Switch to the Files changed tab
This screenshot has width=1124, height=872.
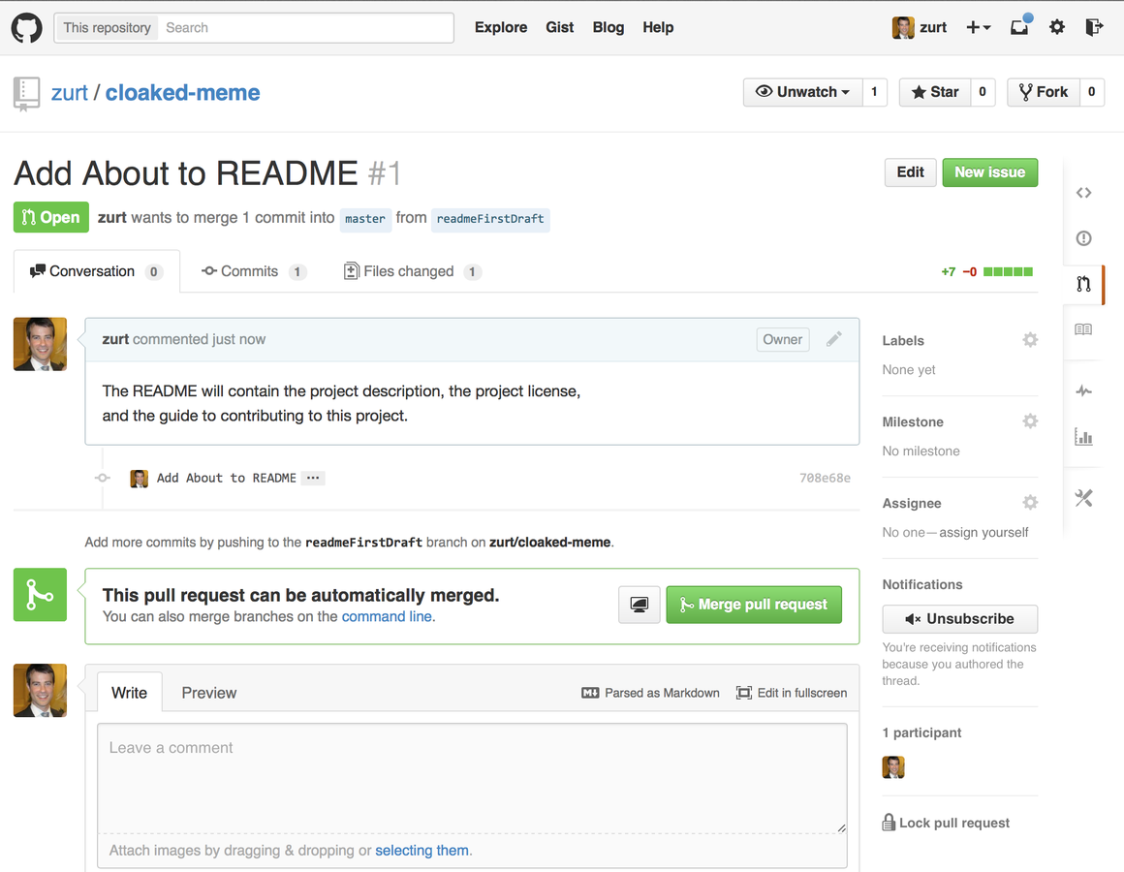[x=412, y=271]
